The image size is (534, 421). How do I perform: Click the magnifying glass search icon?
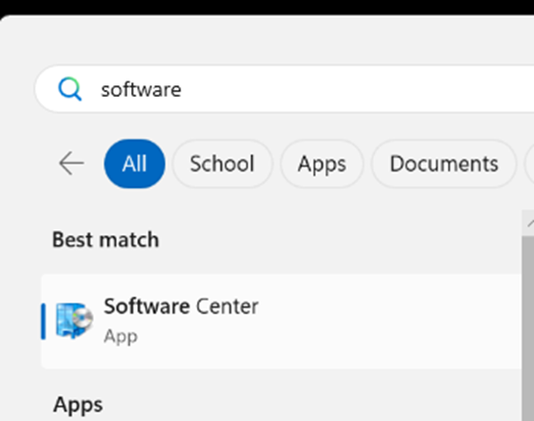pyautogui.click(x=70, y=89)
